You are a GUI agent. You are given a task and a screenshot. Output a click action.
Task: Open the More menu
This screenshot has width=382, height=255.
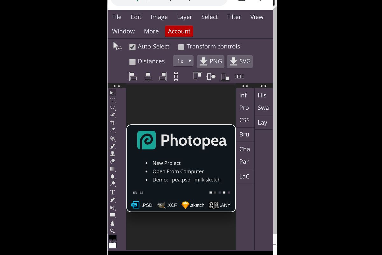click(x=151, y=31)
